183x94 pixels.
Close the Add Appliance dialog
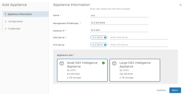(x=180, y=5)
